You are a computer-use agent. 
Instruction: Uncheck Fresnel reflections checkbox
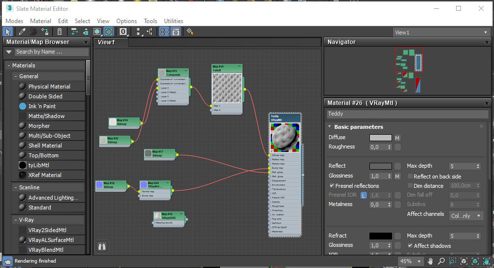point(332,185)
